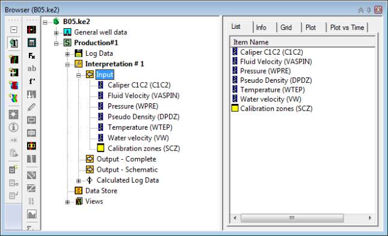Collapse the B05.ke2 root node
The height and width of the screenshot is (236, 388).
pos(45,22)
